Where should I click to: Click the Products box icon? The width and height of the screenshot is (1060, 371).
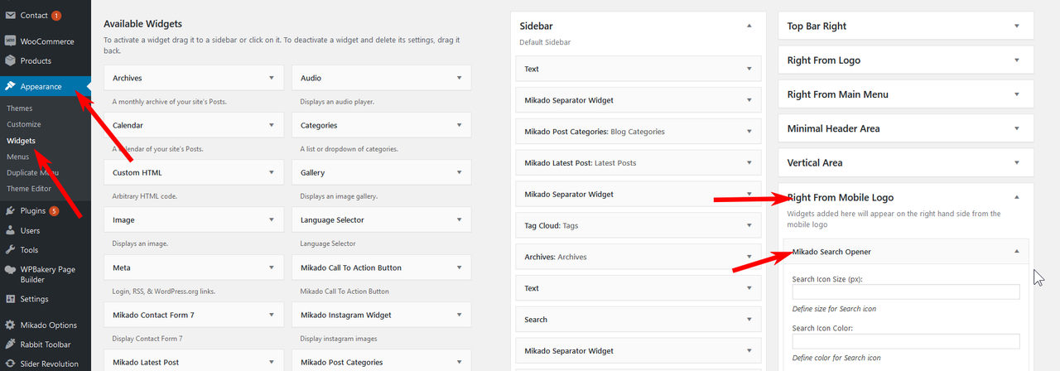11,60
